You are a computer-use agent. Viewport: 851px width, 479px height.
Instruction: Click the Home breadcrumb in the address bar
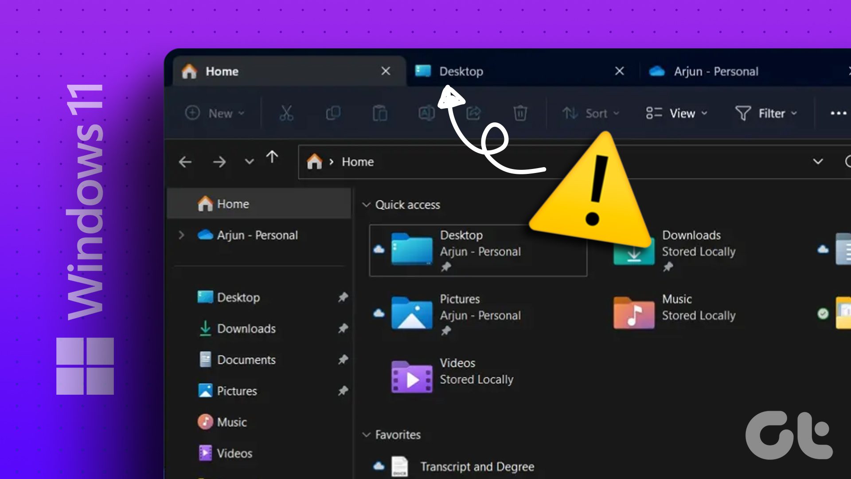[357, 161]
